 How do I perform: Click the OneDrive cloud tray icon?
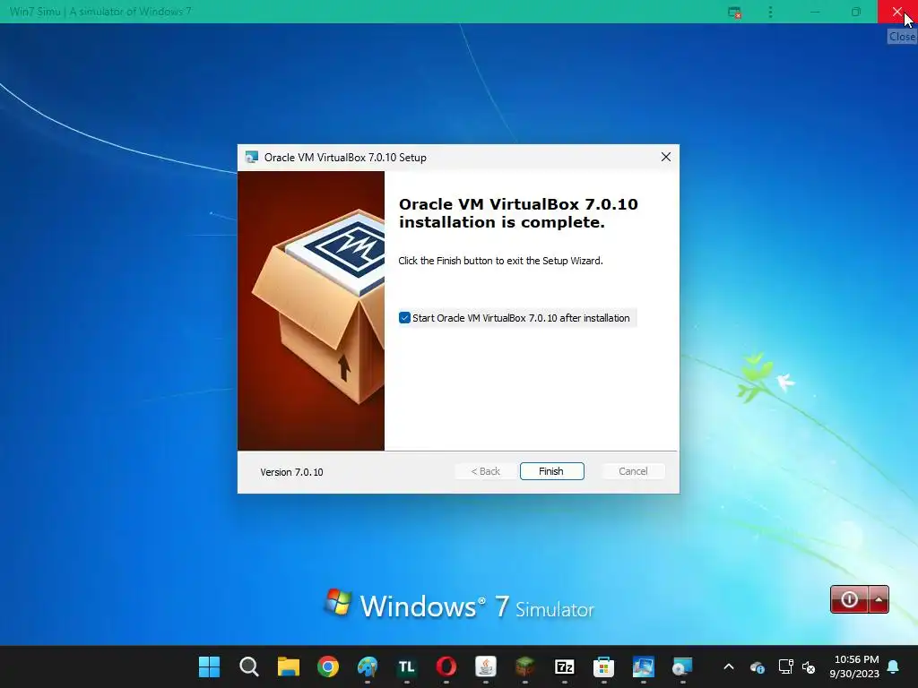click(x=757, y=666)
